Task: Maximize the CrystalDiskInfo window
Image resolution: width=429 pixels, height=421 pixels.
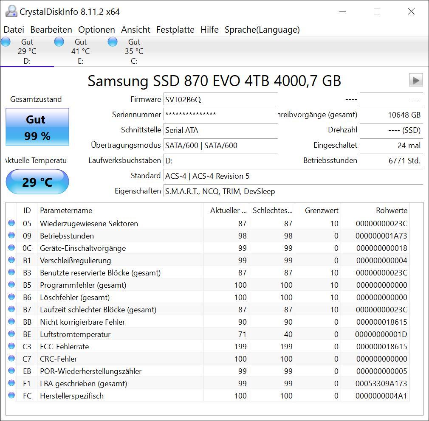Action: point(377,11)
